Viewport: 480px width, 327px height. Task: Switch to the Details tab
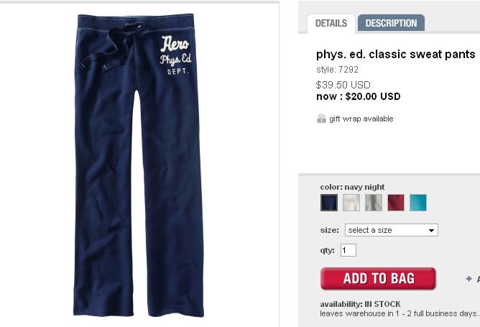(x=331, y=23)
